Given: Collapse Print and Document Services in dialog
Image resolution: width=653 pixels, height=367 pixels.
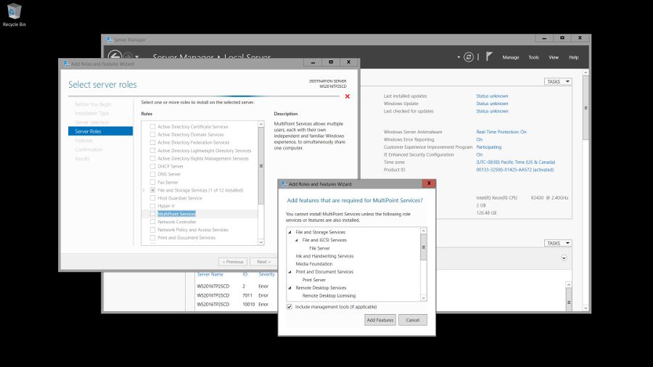Looking at the screenshot, I should [x=289, y=272].
